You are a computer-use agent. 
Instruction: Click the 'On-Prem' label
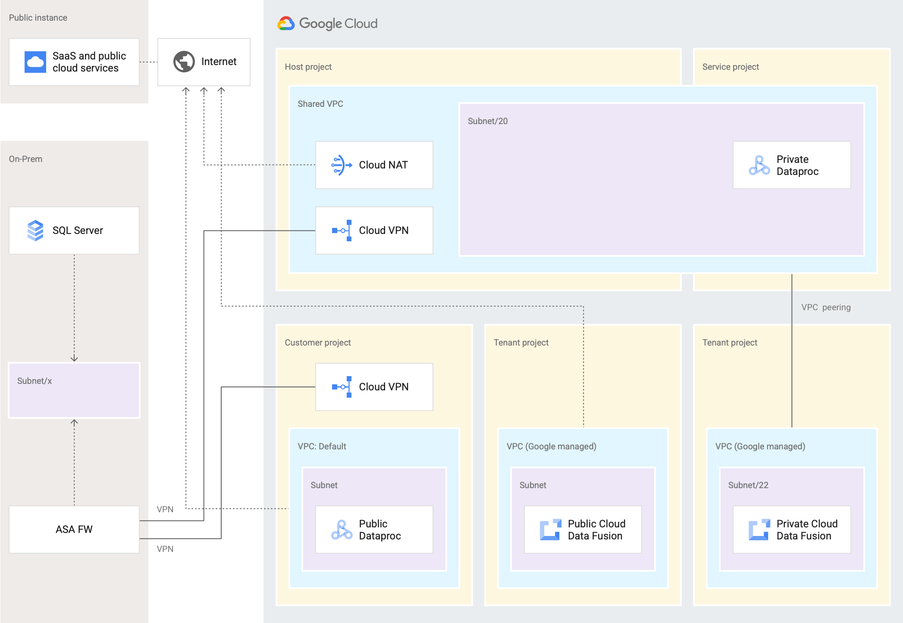[25, 159]
